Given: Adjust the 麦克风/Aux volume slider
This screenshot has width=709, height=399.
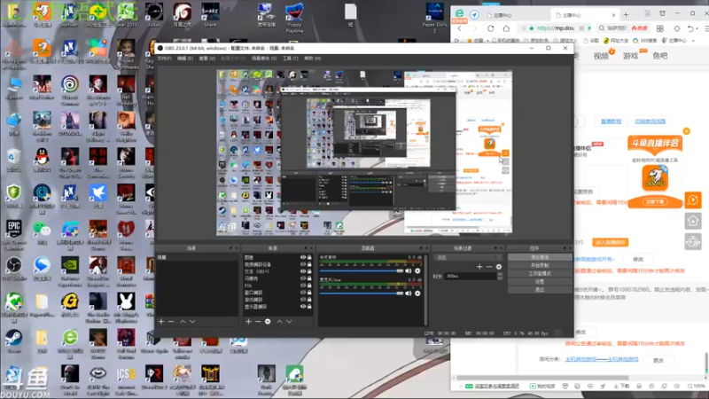Looking at the screenshot, I should 362,293.
